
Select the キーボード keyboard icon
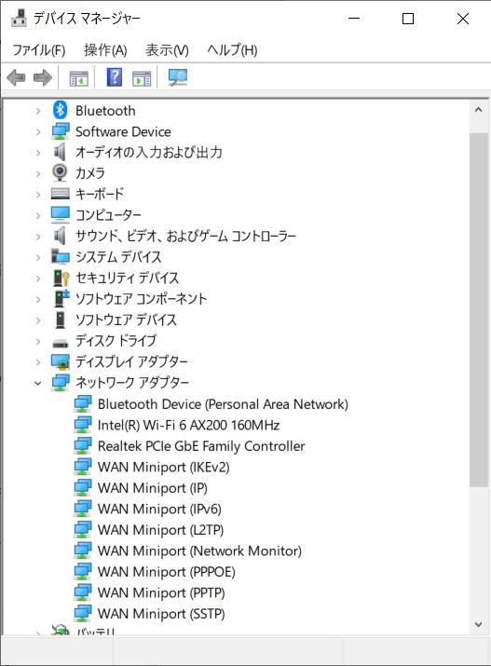click(60, 194)
